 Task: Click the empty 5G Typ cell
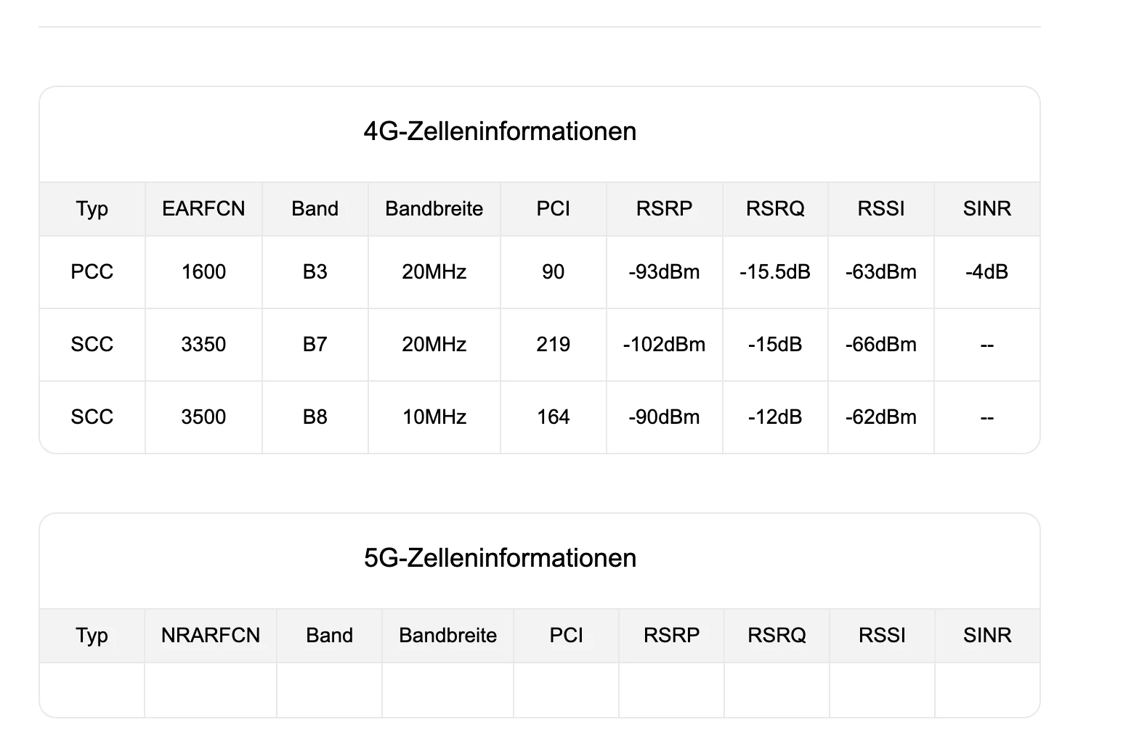pyautogui.click(x=92, y=690)
